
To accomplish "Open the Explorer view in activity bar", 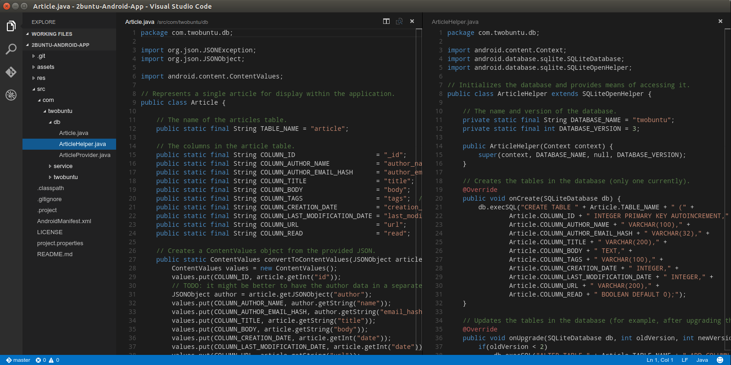I will 11,26.
